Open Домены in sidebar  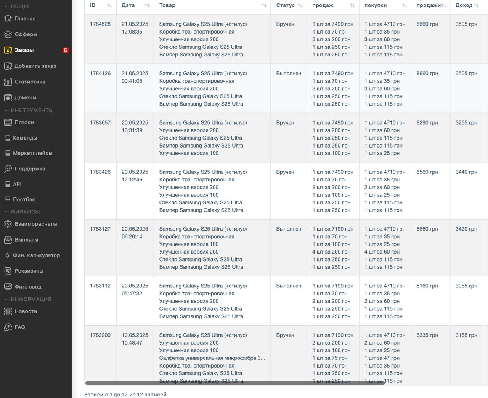26,98
